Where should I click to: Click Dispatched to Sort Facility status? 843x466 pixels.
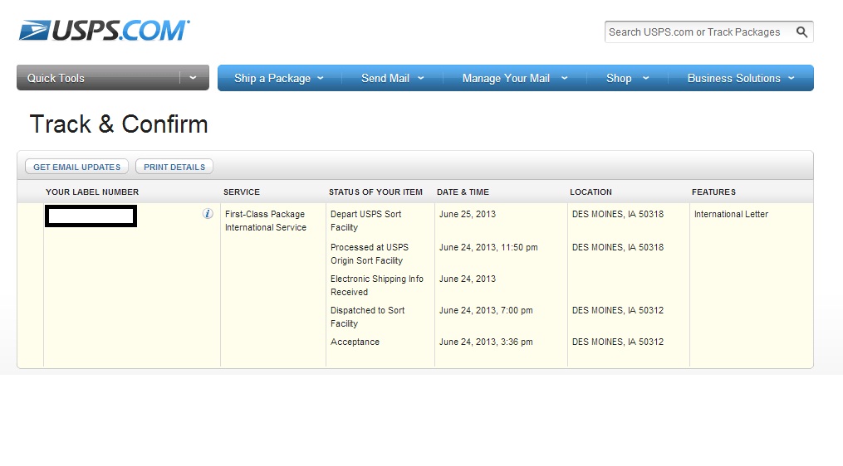367,317
